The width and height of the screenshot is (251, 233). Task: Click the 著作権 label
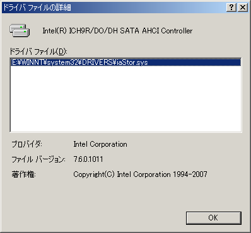click(23, 174)
